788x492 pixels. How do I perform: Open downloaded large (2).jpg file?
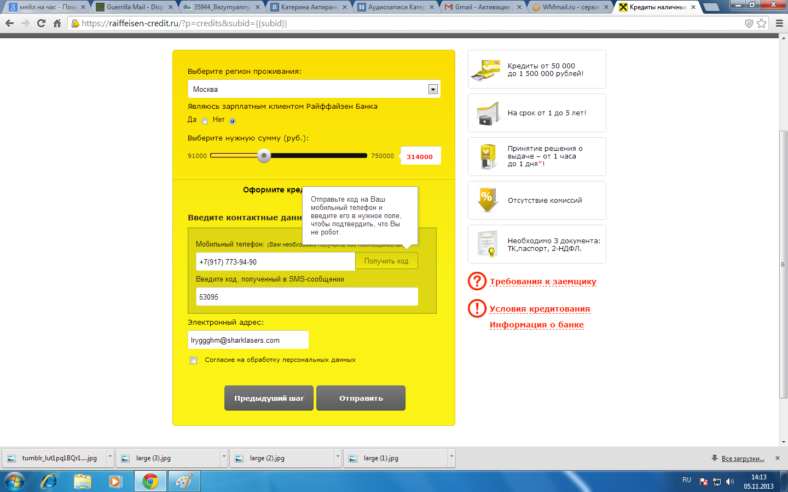(282, 458)
